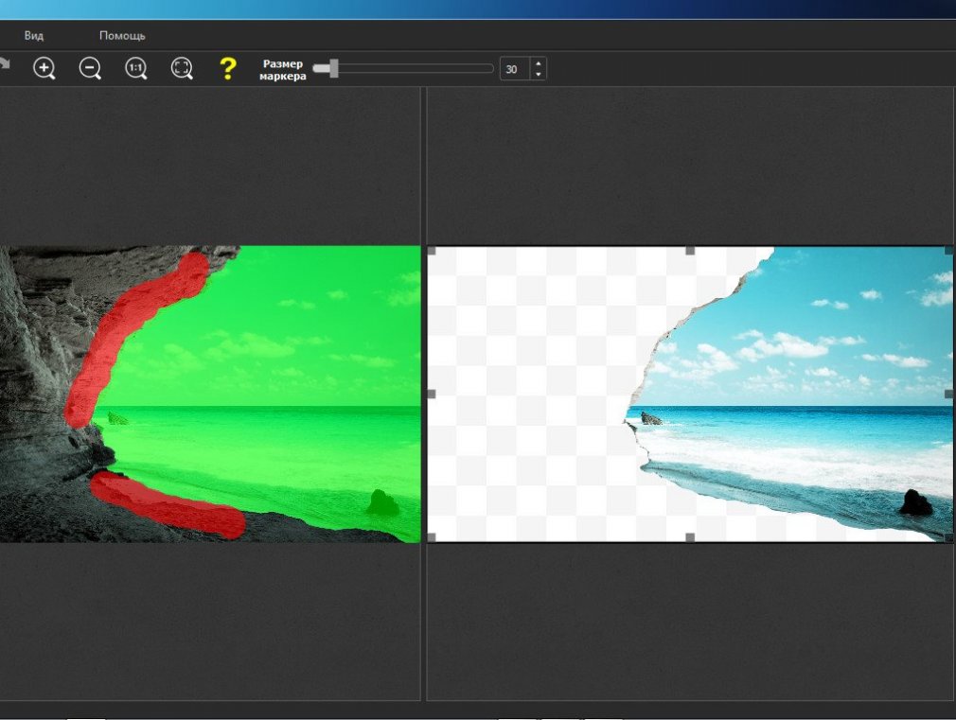The width and height of the screenshot is (956, 720).
Task: Increase marker size with up arrow
Action: point(539,63)
